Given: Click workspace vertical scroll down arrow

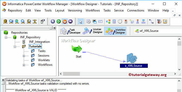Looking at the screenshot, I should (x=179, y=70).
